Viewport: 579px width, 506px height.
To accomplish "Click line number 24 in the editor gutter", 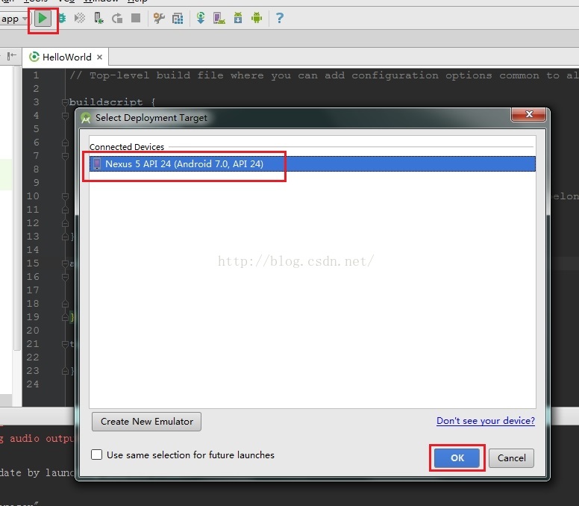I will click(x=33, y=384).
